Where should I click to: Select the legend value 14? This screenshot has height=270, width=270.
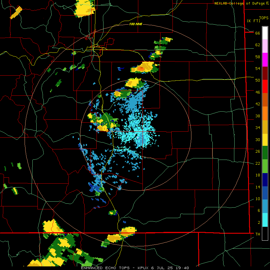click(x=258, y=187)
